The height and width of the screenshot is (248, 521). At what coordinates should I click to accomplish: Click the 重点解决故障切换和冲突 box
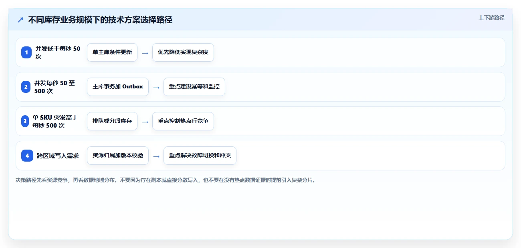coord(200,156)
